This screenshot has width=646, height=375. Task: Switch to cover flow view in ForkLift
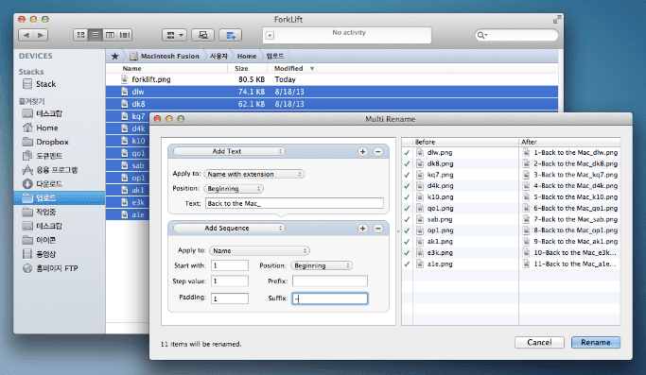125,35
